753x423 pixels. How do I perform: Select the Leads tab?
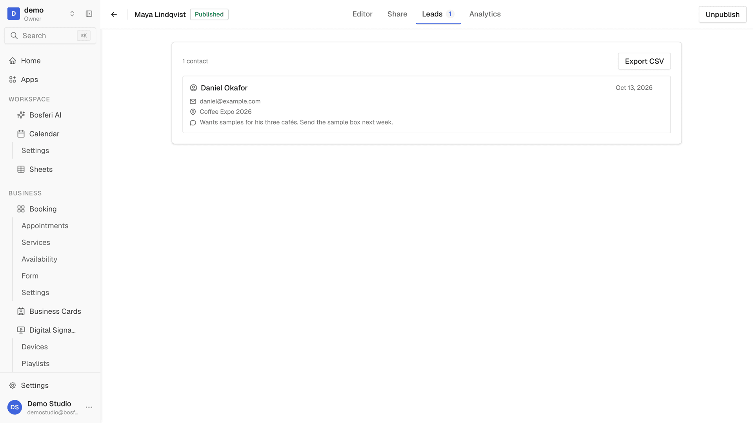click(x=438, y=14)
